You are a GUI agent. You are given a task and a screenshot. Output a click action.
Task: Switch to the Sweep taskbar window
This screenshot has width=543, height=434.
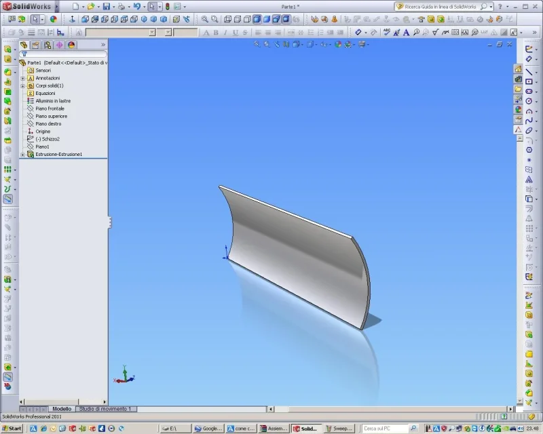click(339, 429)
